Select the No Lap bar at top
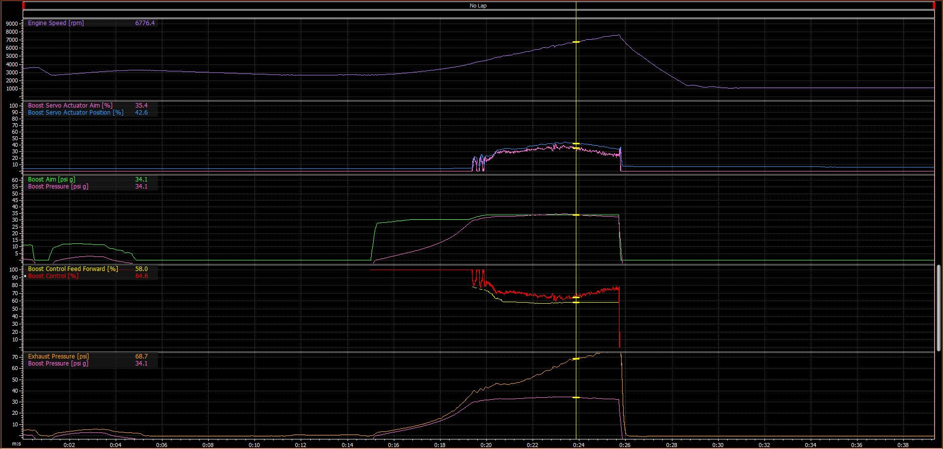 tap(478, 6)
